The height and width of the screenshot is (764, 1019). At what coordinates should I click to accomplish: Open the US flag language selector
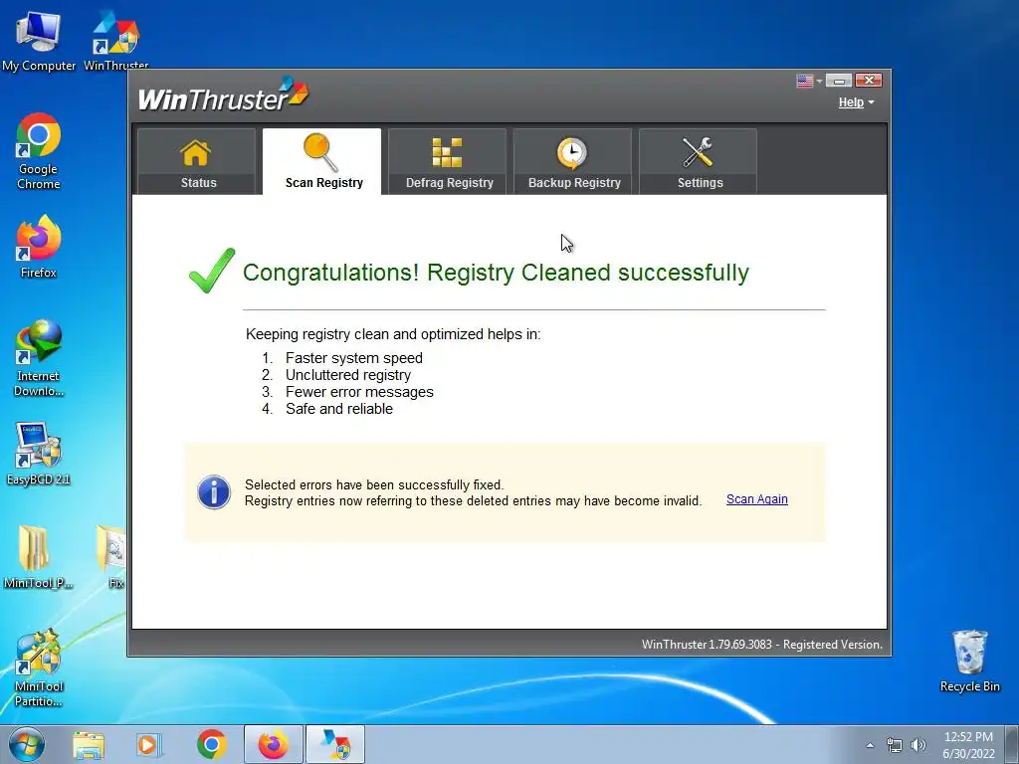coord(809,81)
